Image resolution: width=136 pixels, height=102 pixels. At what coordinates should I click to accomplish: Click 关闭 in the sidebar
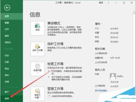click(x=12, y=82)
